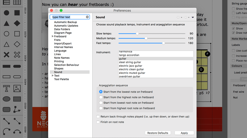Image resolution: width=247 pixels, height=138 pixels.
Task: Open Diagram Page preferences
Action: click(63, 33)
